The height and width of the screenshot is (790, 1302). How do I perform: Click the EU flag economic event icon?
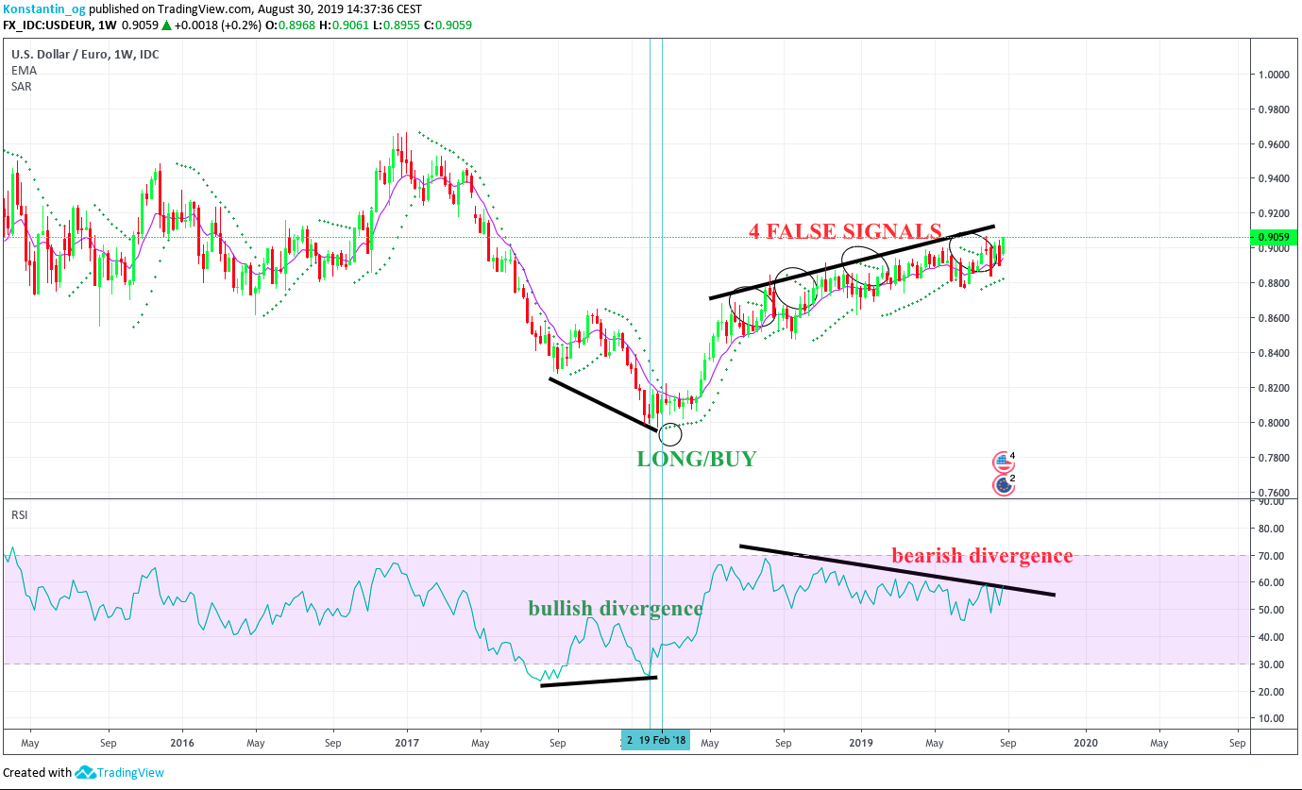coord(1002,485)
